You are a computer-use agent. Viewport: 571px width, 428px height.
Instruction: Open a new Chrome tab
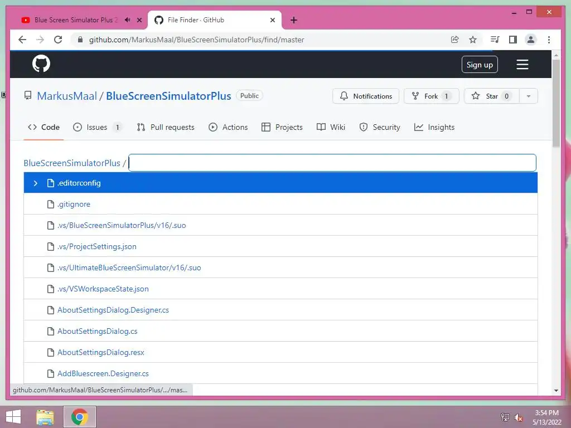click(293, 20)
